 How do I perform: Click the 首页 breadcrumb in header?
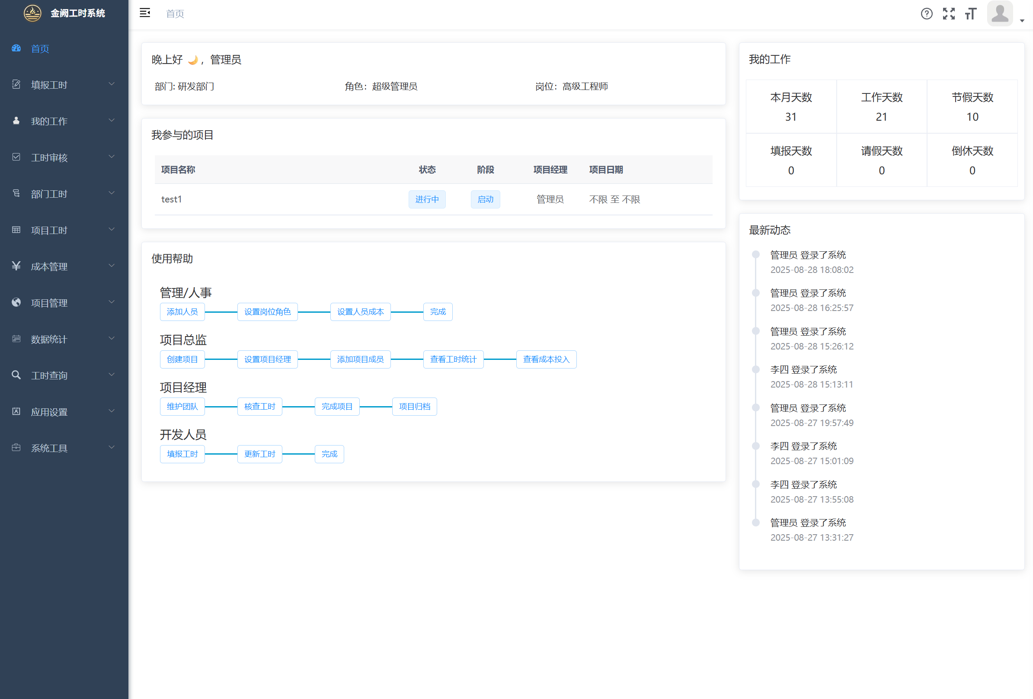pos(175,14)
